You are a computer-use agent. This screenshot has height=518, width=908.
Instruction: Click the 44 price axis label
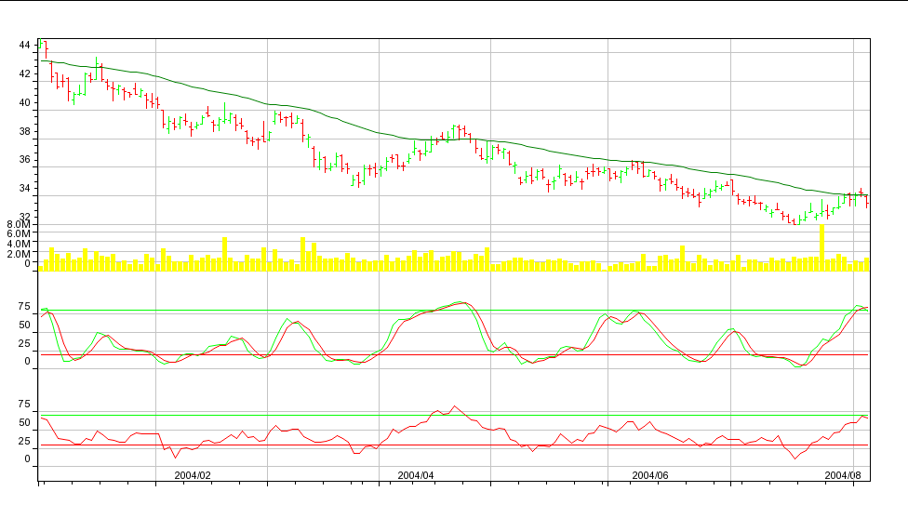(25, 45)
